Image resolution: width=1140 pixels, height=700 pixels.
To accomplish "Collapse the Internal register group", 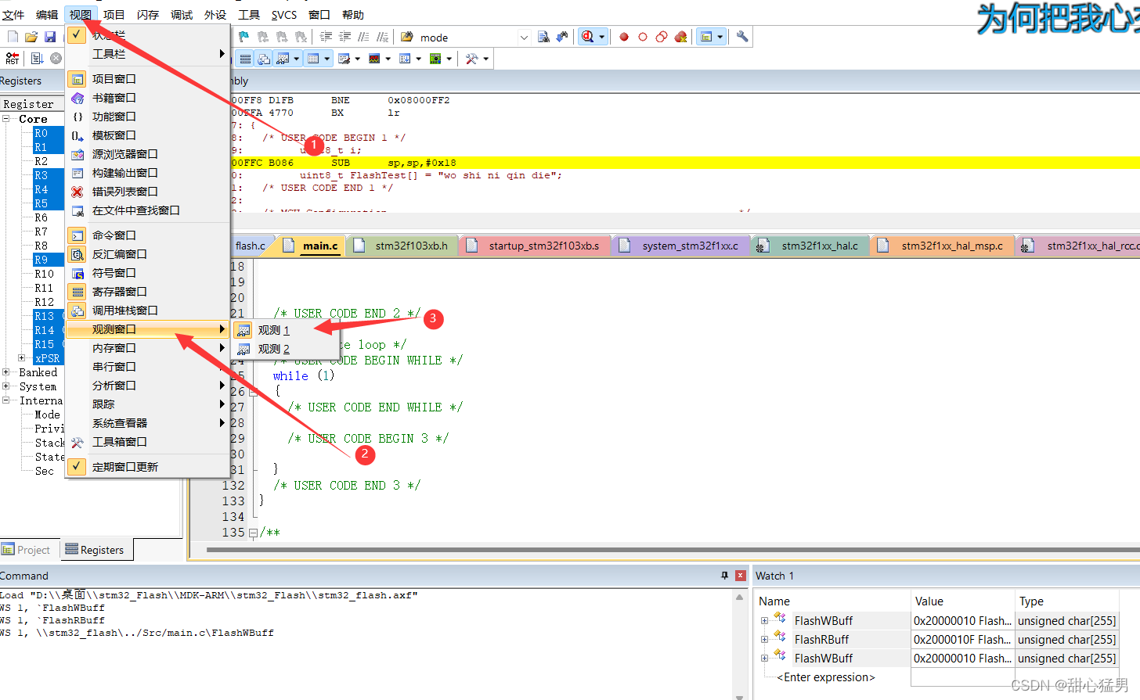I will click(x=6, y=400).
